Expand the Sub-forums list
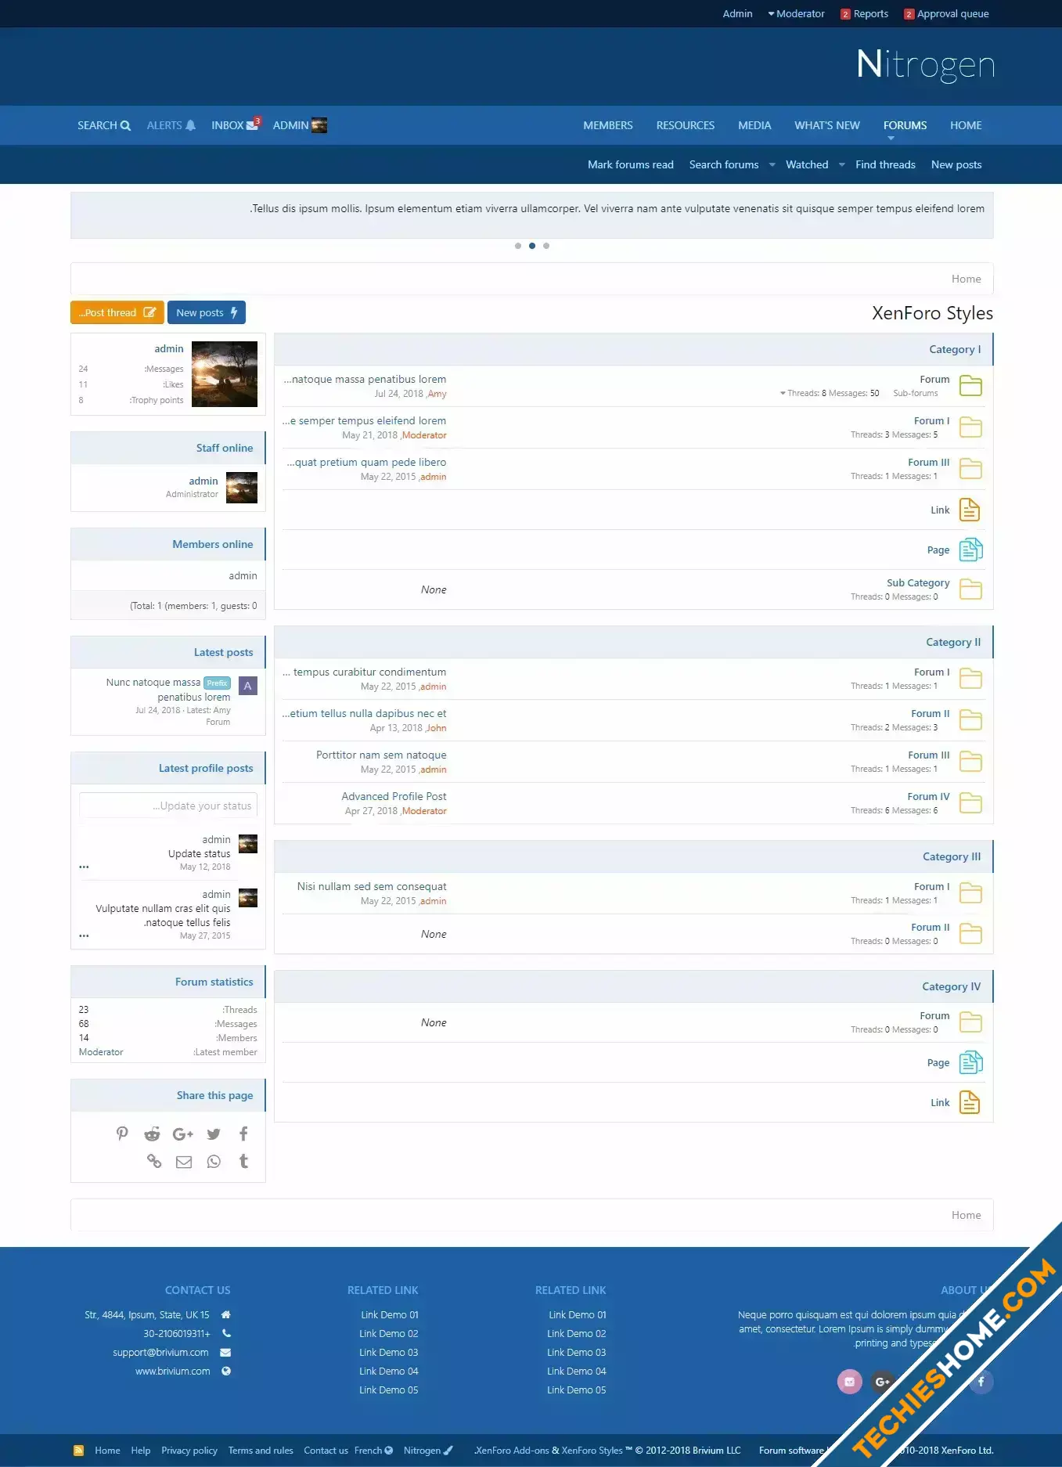The width and height of the screenshot is (1062, 1467). (783, 393)
